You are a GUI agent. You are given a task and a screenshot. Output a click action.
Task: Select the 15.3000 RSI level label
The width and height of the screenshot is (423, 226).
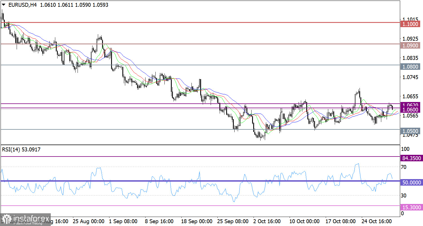tap(411, 207)
